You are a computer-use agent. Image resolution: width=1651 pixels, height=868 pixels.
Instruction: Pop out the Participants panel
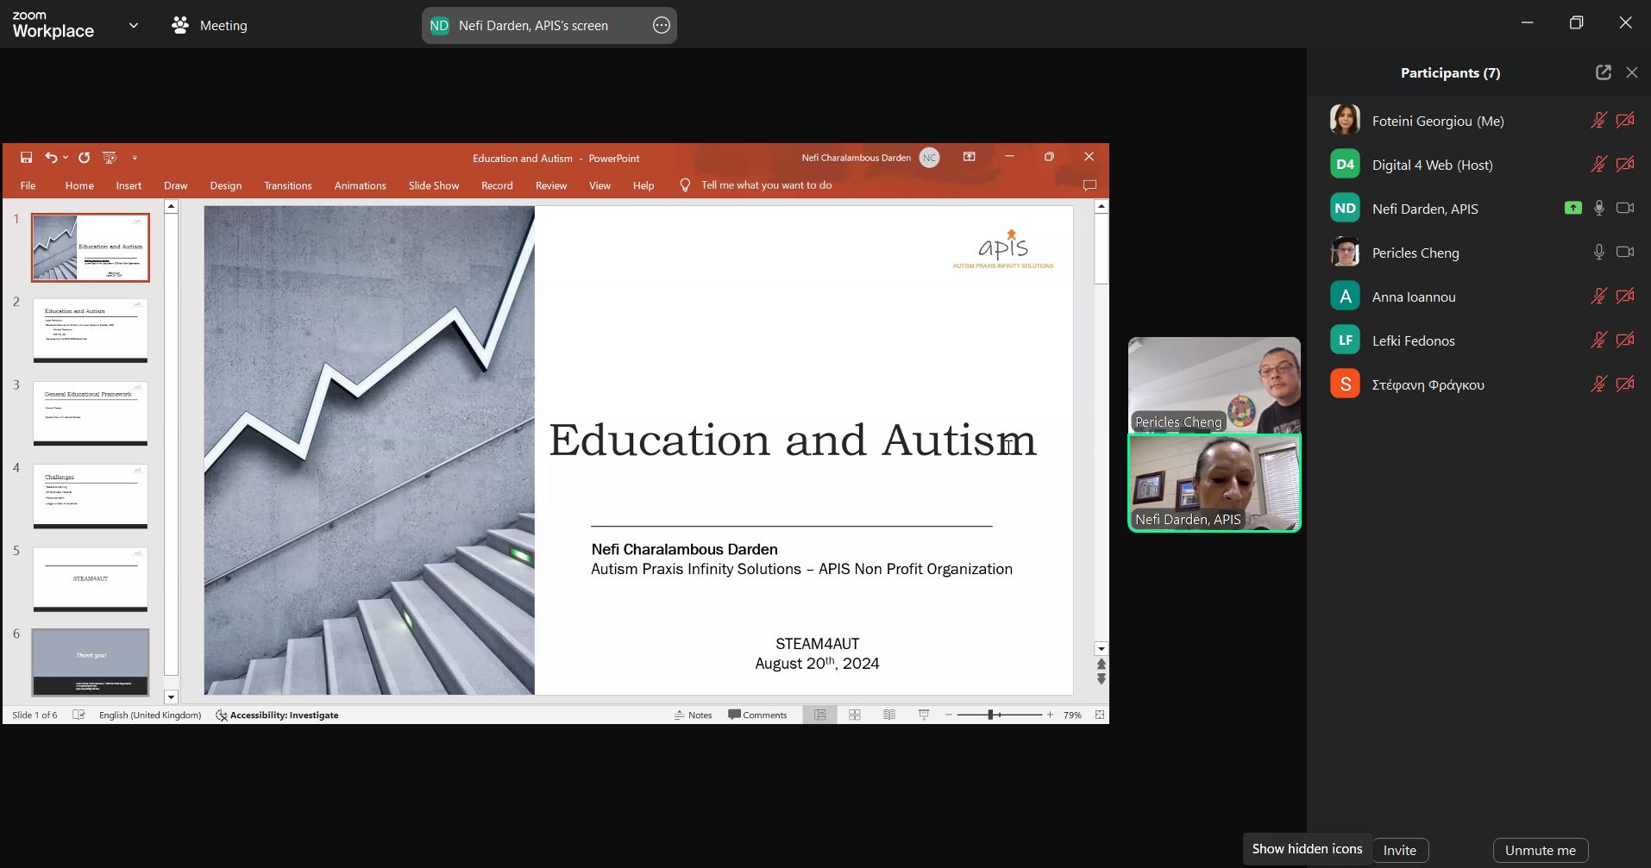point(1604,72)
